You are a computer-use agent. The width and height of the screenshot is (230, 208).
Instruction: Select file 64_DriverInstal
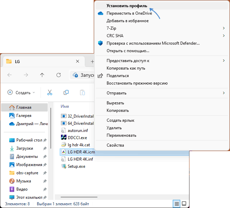tap(77, 123)
